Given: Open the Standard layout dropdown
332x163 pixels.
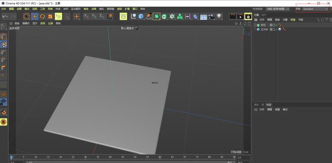Looking at the screenshot, I should click(315, 9).
